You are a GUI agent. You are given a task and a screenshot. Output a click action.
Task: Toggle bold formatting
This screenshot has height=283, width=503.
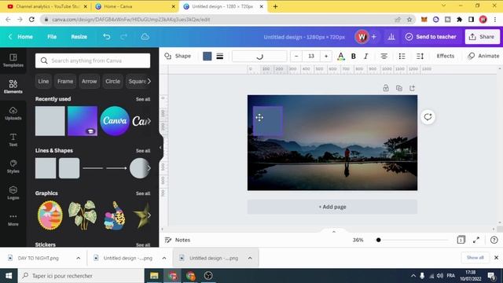(x=353, y=56)
